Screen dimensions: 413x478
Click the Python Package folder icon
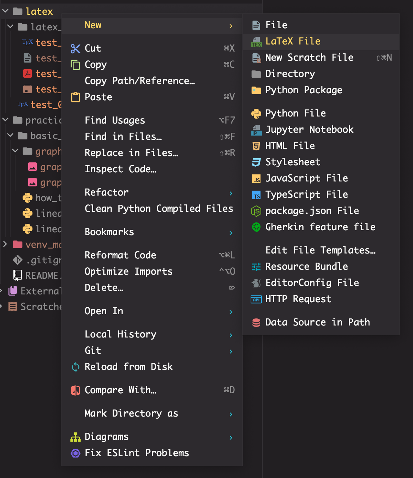256,90
